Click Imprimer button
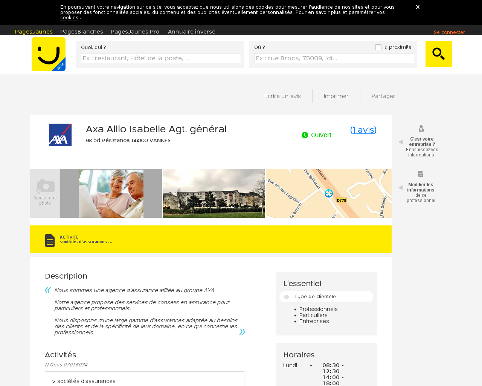Screen dimensions: 482x386 336,96
